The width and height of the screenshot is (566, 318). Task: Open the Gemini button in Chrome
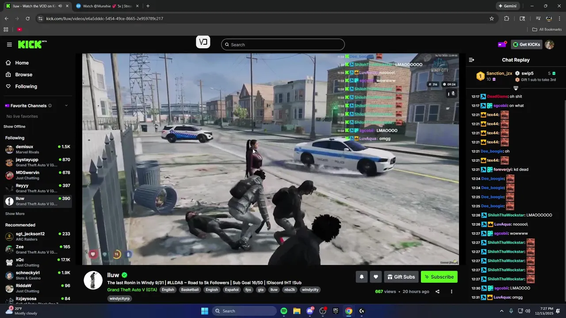pyautogui.click(x=508, y=6)
